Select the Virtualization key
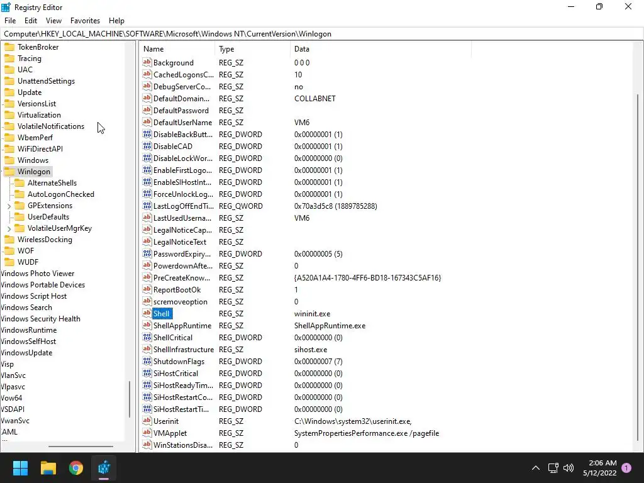The width and height of the screenshot is (644, 483). [x=39, y=115]
